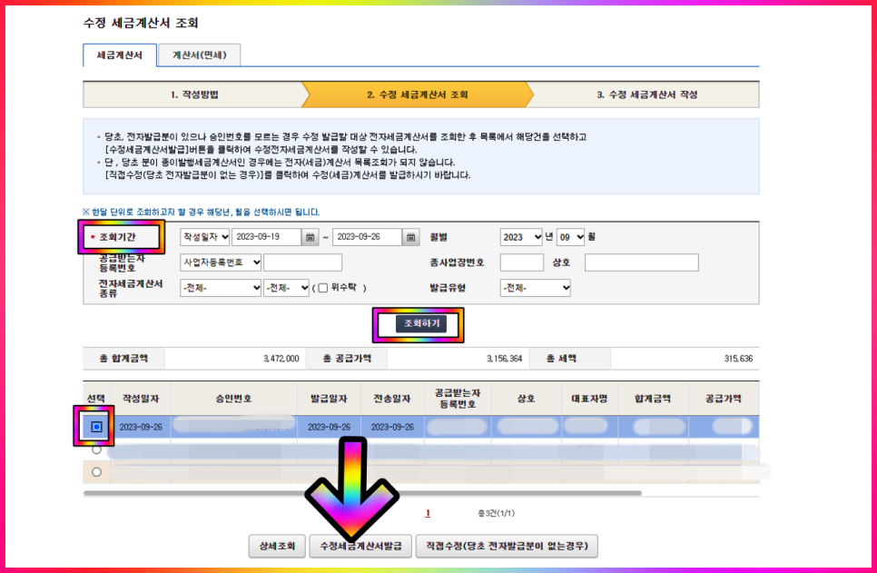Viewport: 877px width, 573px height.
Task: Click the total tax value 315,636
Action: tap(738, 359)
